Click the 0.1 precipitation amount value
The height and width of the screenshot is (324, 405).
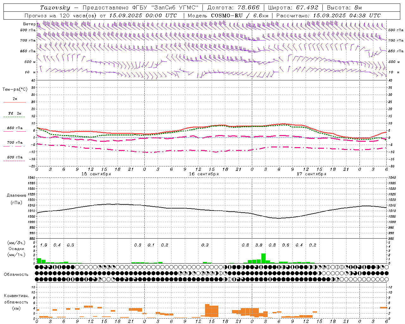point(151,245)
